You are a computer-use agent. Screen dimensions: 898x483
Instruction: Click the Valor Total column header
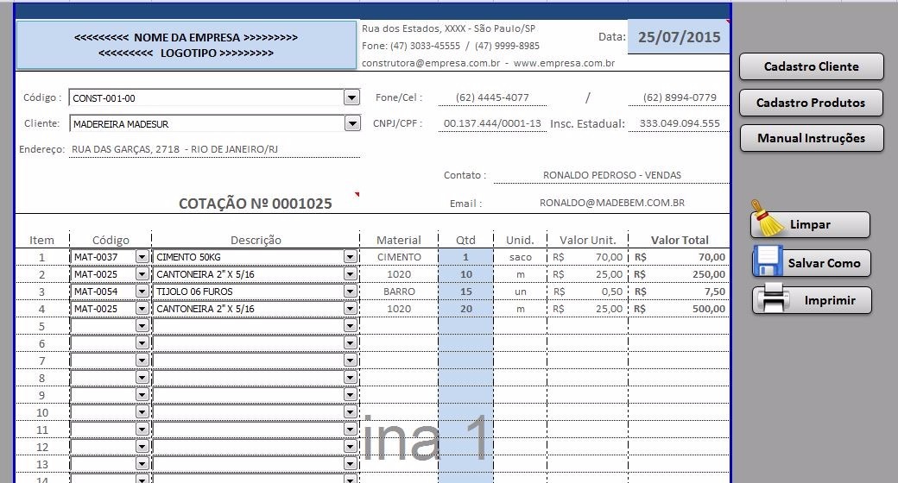click(x=680, y=240)
